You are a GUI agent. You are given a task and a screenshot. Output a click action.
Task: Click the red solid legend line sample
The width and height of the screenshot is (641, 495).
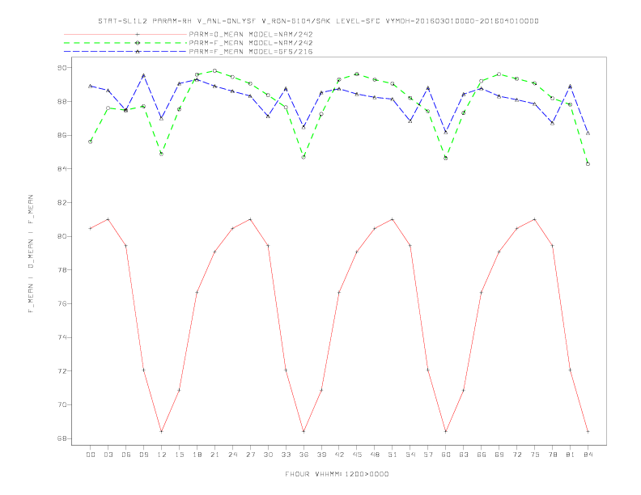click(x=125, y=34)
